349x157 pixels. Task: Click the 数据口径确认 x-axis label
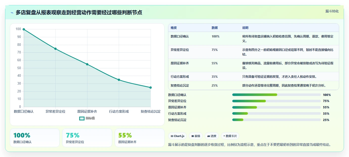[x=24, y=111]
